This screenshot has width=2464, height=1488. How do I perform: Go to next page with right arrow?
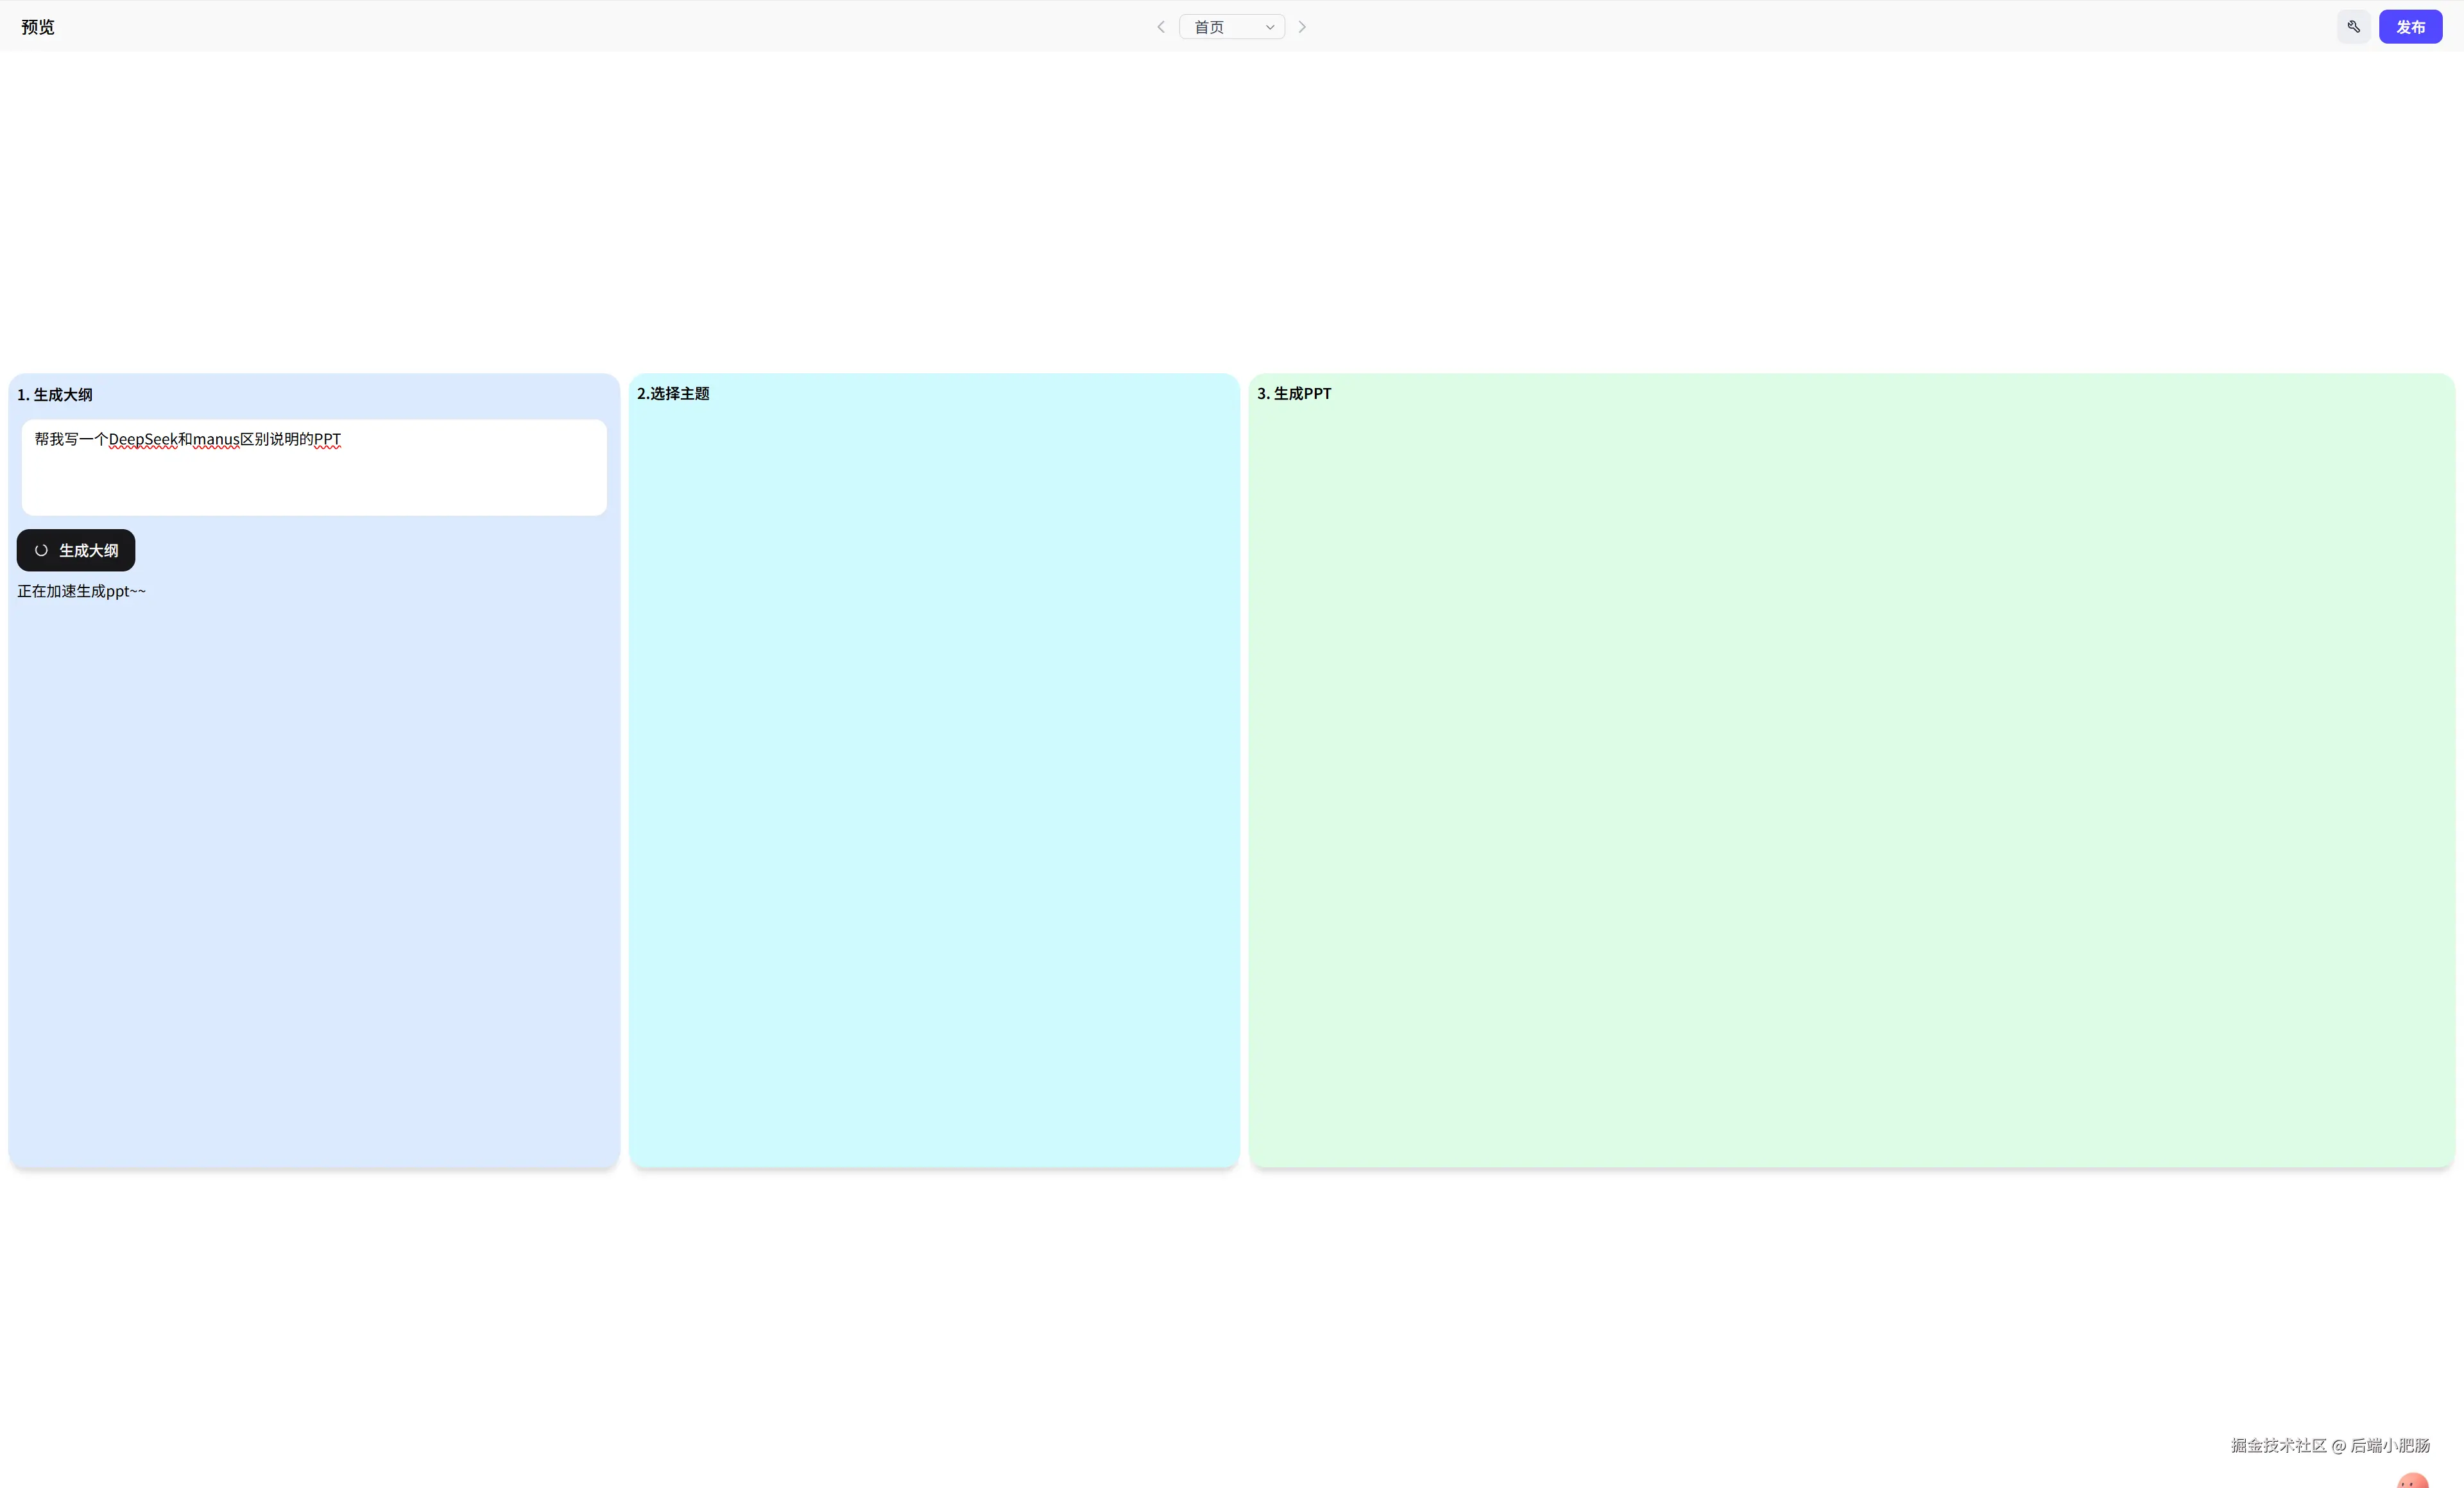click(x=1302, y=27)
